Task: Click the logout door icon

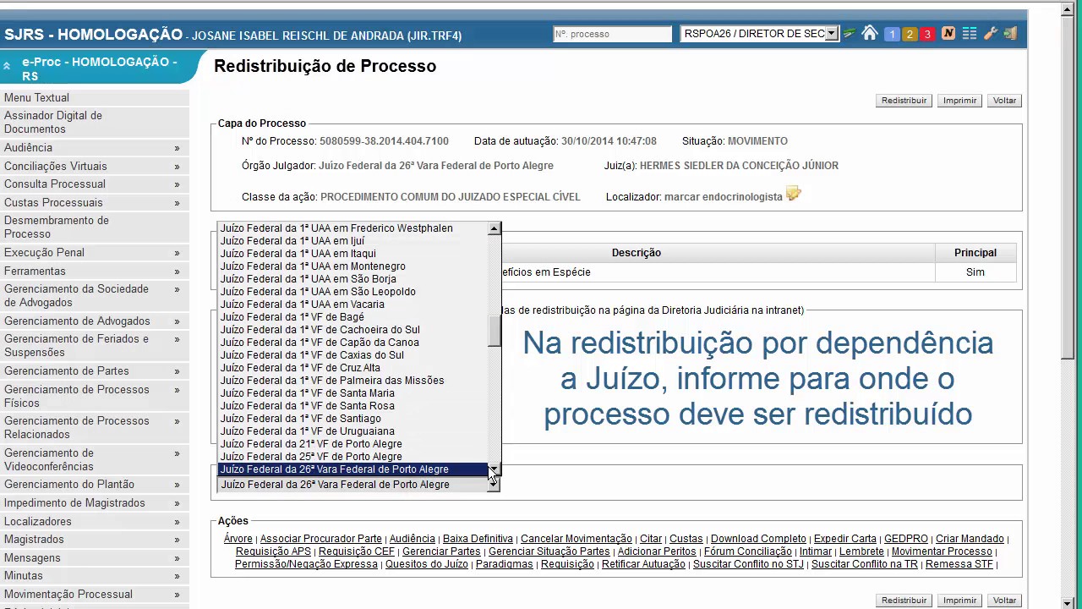Action: point(1009,34)
